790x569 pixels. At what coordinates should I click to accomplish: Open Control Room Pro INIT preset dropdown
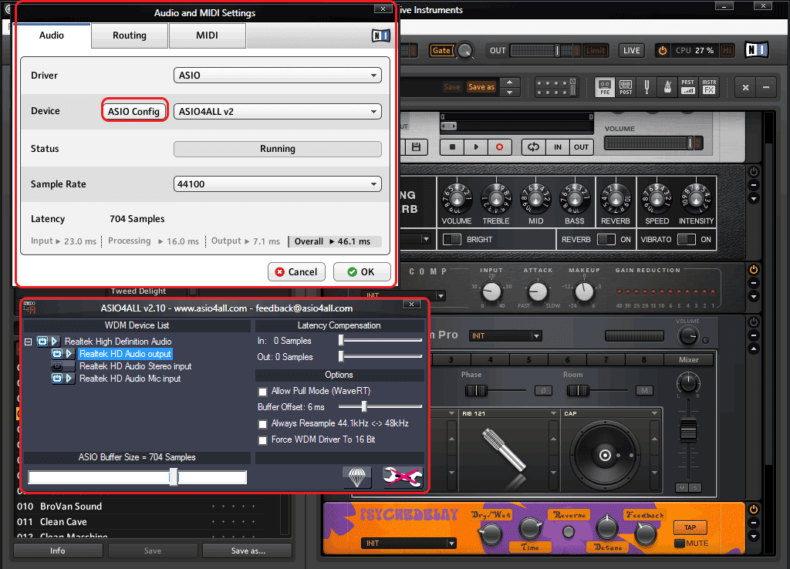(505, 336)
